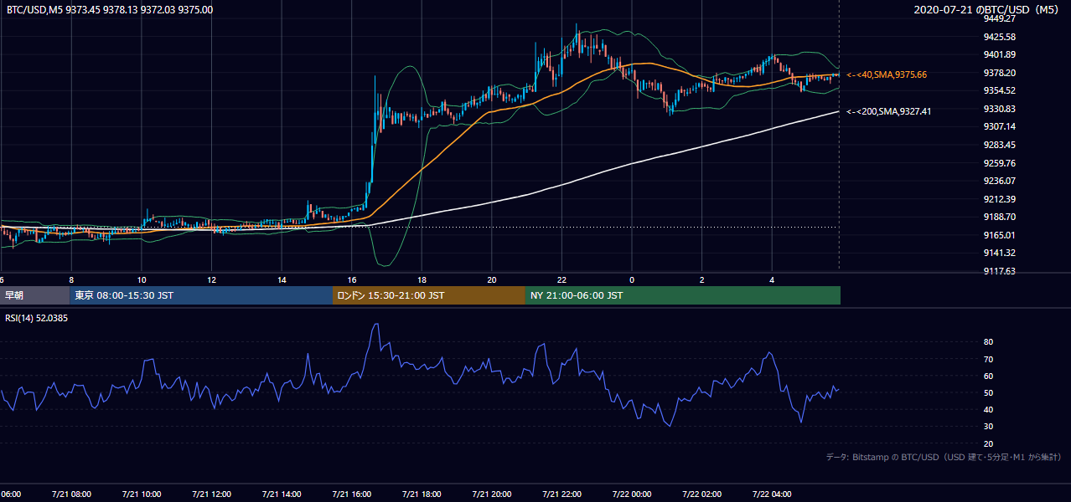Viewport: 1071px width, 502px height.
Task: Click the 9283.45 price axis label
Action: [x=999, y=145]
